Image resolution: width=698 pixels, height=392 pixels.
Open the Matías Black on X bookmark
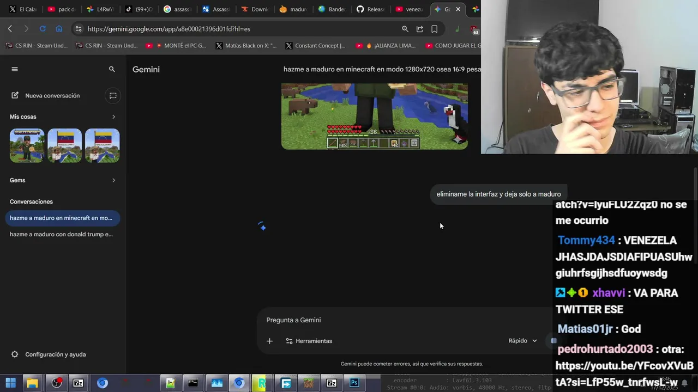246,46
